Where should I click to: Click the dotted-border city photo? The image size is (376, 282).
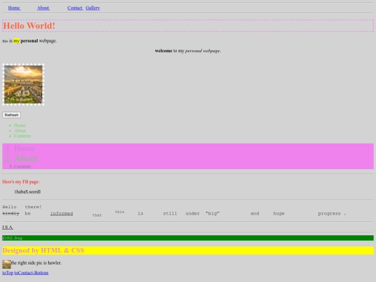pos(23,84)
